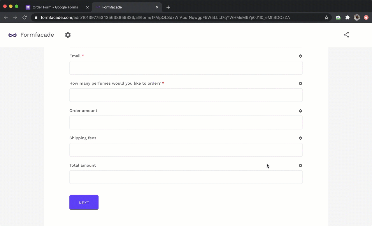372x226 pixels.
Task: Switch to Order Form - Google Forms tab
Action: 55,7
